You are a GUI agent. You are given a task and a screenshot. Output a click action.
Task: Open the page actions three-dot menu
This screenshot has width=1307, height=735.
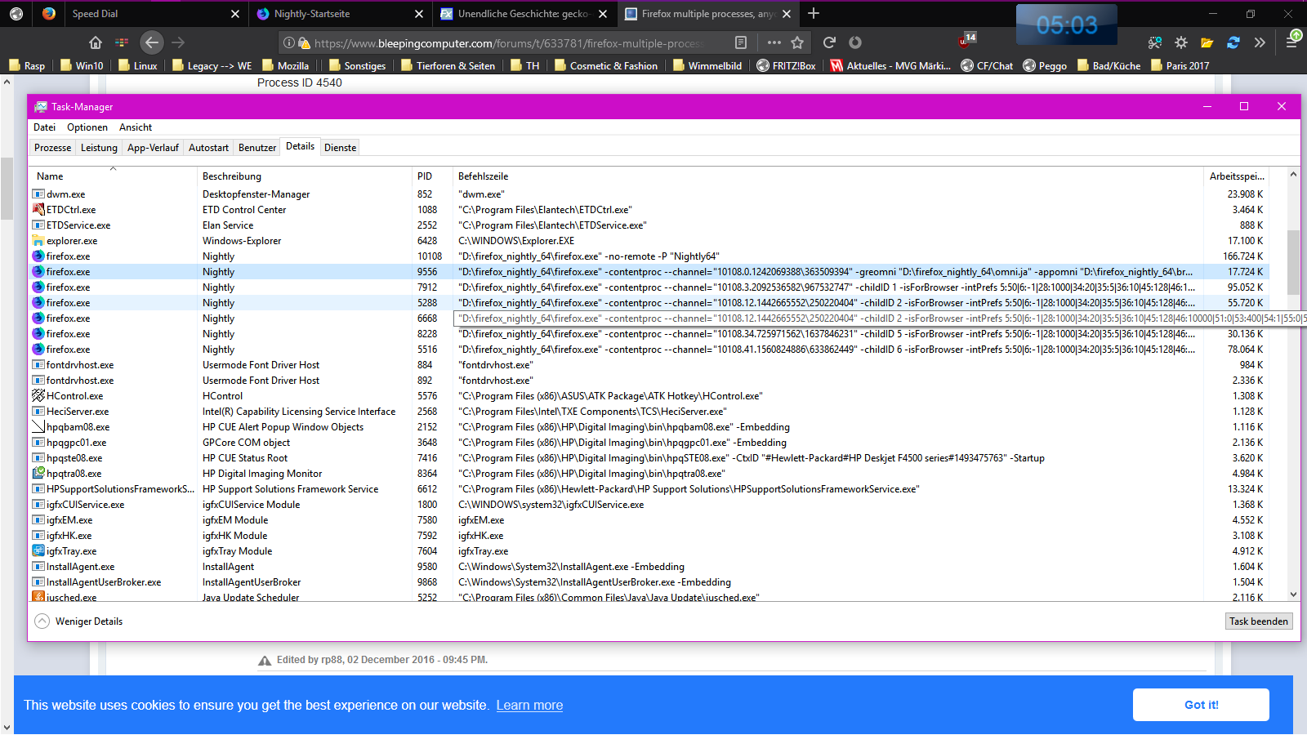pyautogui.click(x=774, y=42)
